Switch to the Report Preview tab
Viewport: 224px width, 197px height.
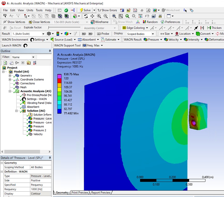point(101,193)
